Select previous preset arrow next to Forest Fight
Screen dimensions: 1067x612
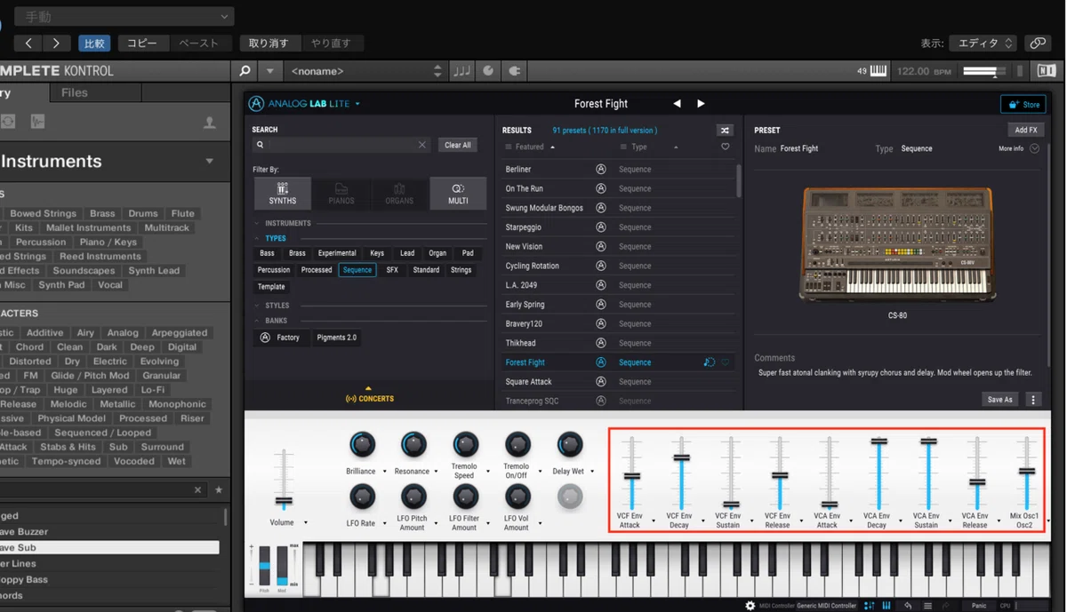coord(677,104)
